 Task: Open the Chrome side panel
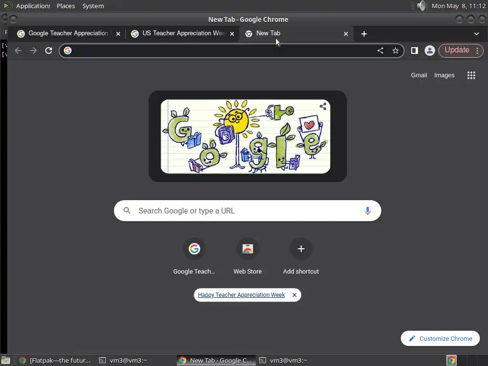[414, 51]
